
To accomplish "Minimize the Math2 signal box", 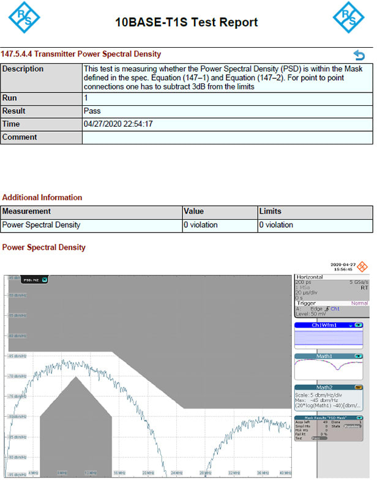I will pos(359,387).
